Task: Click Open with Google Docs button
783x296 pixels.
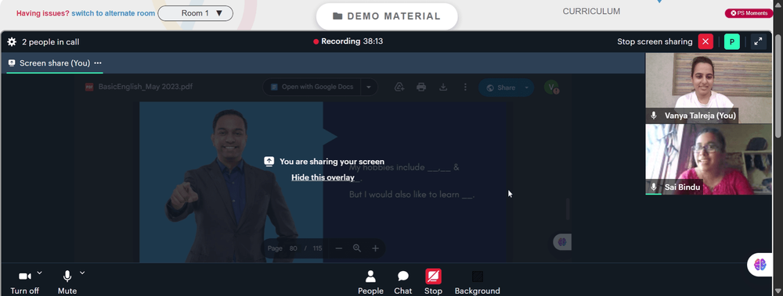Action: click(x=312, y=87)
